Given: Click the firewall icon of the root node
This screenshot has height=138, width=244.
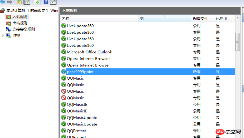Looking at the screenshot, I should pos(2,10).
